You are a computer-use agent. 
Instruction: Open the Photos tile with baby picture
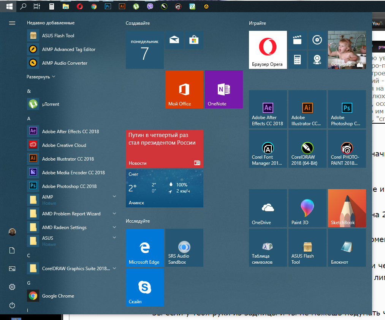pos(347,50)
